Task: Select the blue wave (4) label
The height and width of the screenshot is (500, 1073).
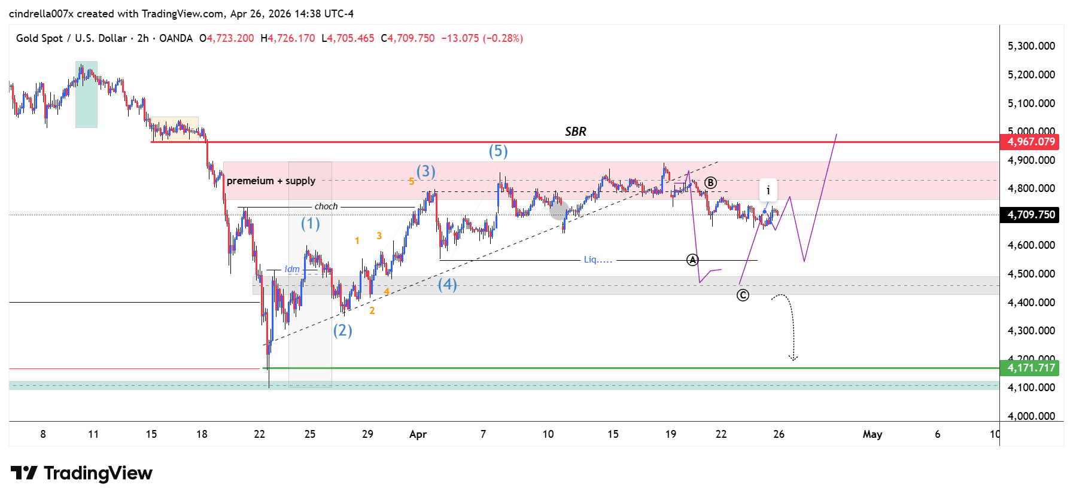Action: coord(447,284)
